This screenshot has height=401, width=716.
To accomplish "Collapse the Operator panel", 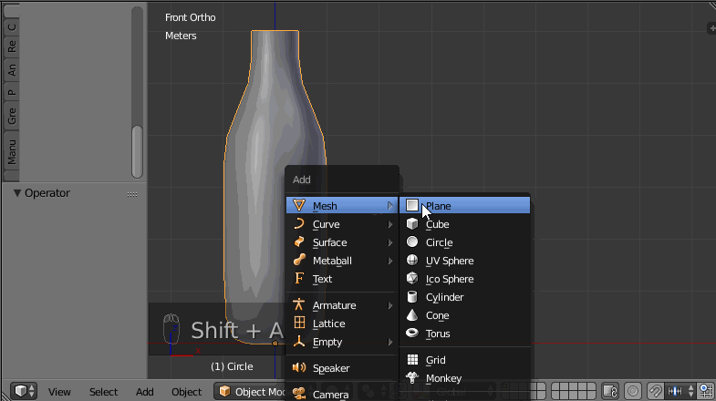I will click(17, 193).
